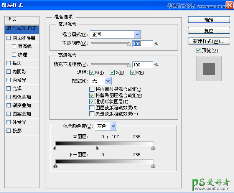Click the 常规混合 group label
234x193 pixels.
tap(67, 24)
